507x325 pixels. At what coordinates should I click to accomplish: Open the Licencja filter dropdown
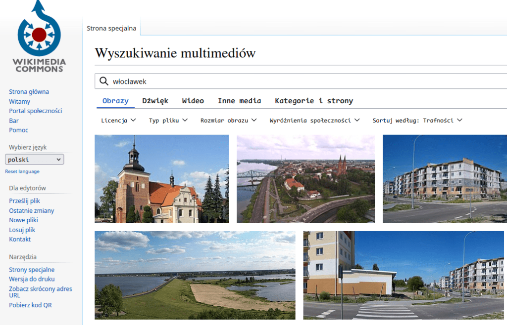(117, 120)
